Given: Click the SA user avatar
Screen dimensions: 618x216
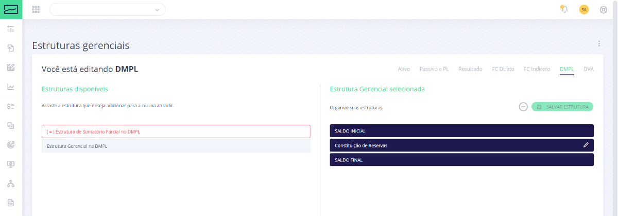Looking at the screenshot, I should pyautogui.click(x=584, y=9).
